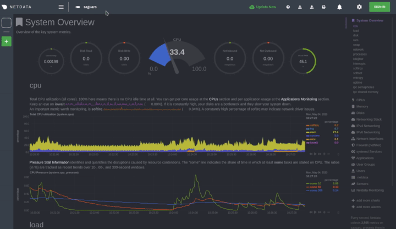Expand the Networking Stack section
396x229 pixels.
[x=366, y=119]
